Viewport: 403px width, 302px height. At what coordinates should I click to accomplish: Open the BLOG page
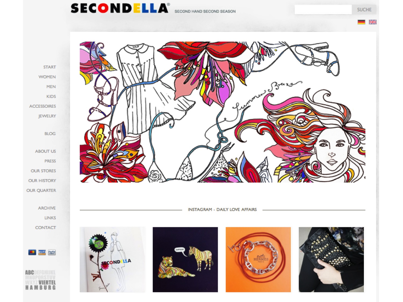tap(50, 134)
